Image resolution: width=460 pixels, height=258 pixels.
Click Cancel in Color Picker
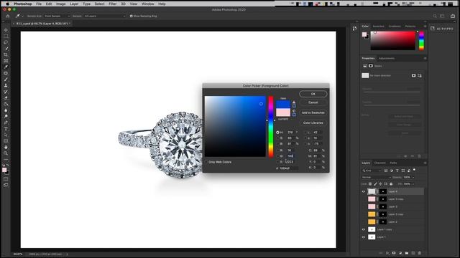[313, 102]
